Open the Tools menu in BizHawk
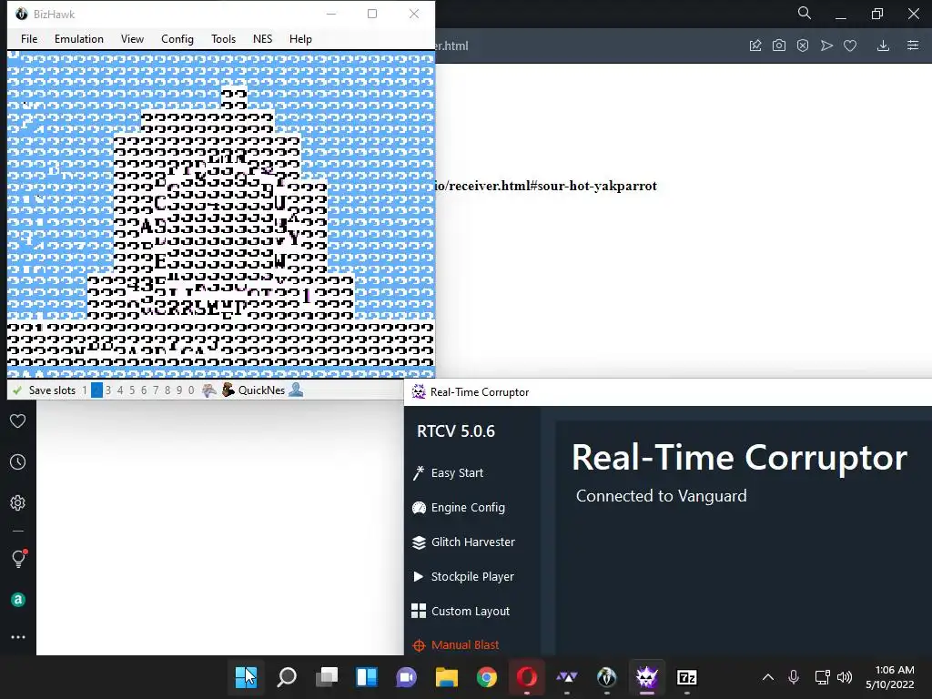The height and width of the screenshot is (699, 932). tap(223, 38)
